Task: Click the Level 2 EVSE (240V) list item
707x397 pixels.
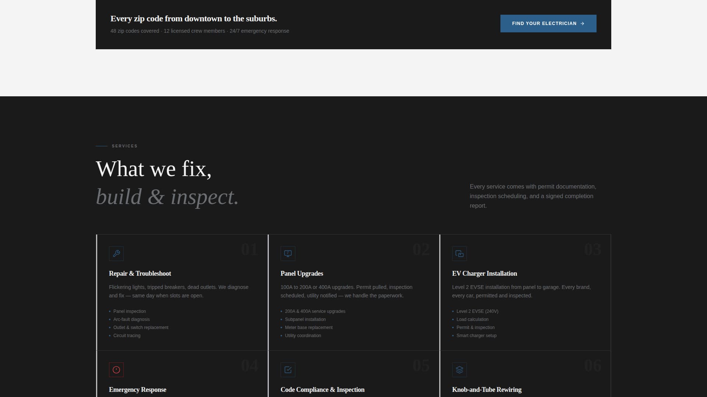Action: click(x=477, y=311)
